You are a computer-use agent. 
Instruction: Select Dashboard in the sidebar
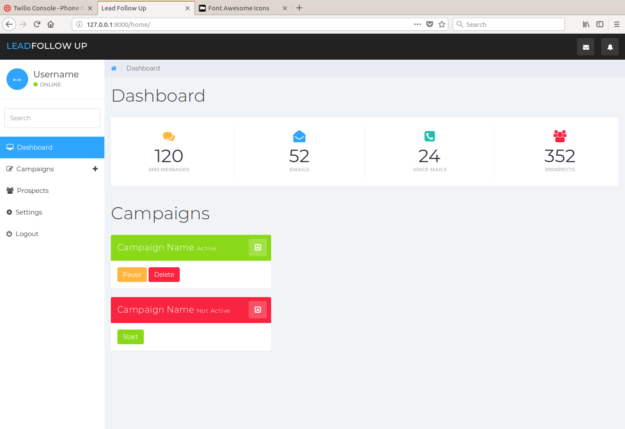coord(35,147)
